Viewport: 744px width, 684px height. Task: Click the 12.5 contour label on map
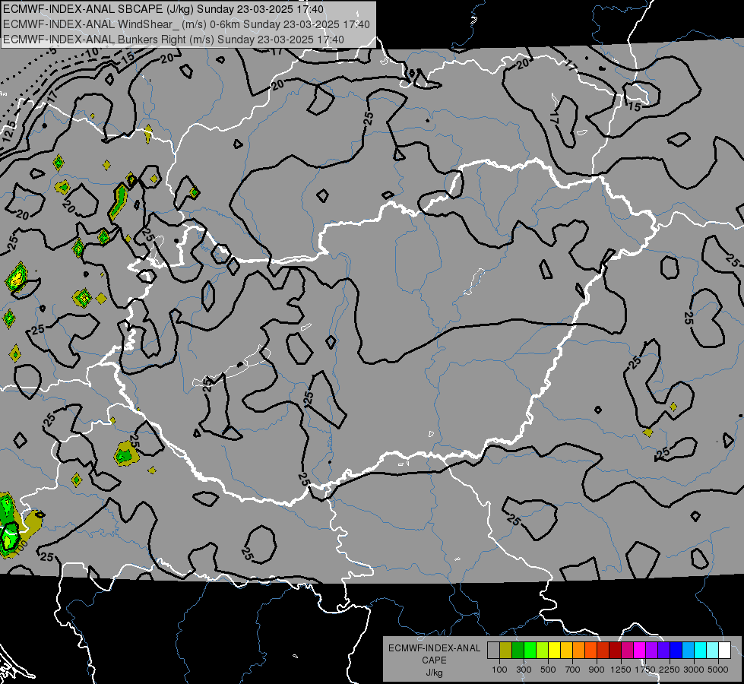[x=9, y=131]
